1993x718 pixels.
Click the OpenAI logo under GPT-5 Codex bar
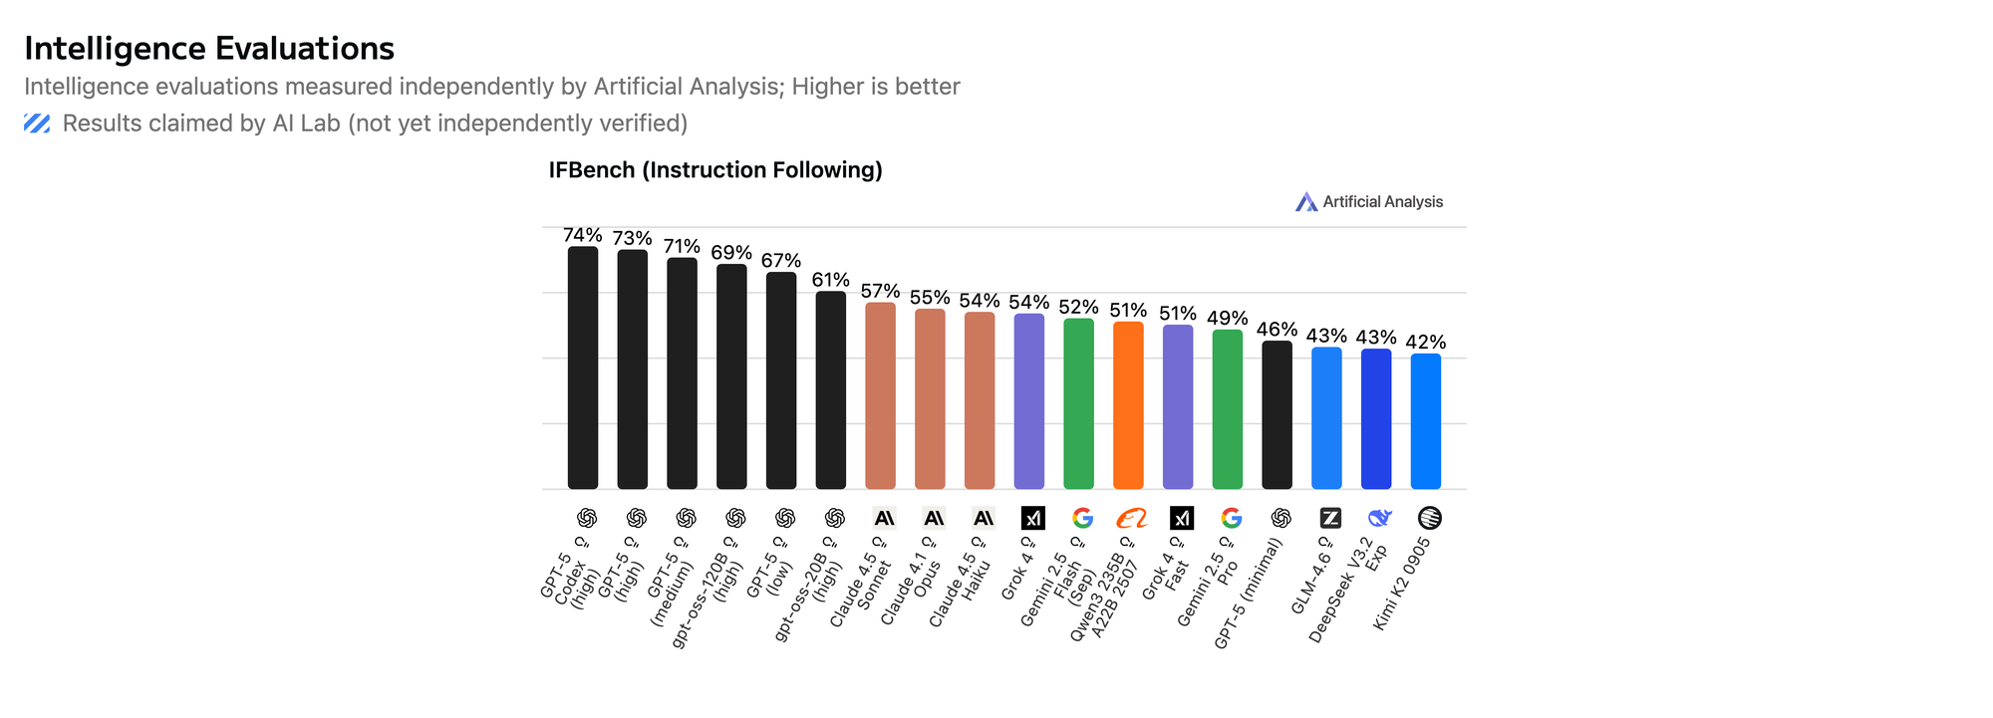coord(587,518)
